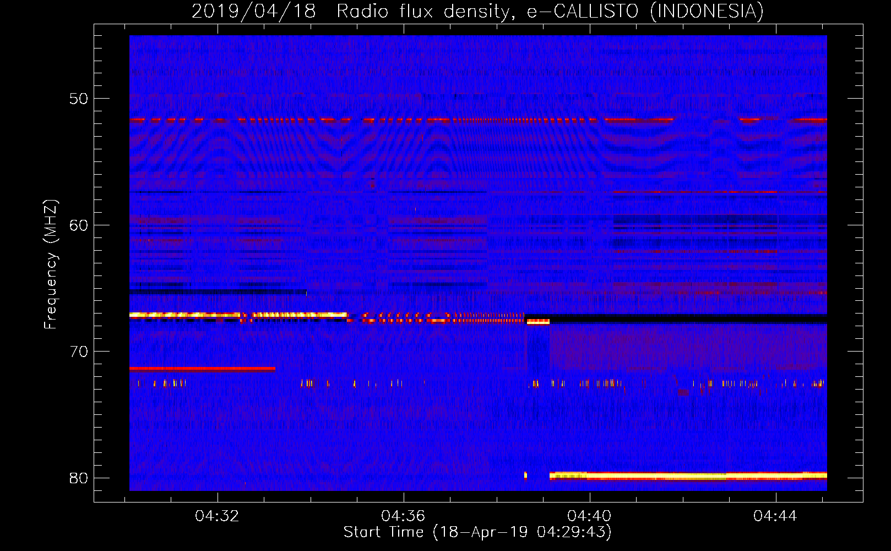Click the 70 MHz frequency tick label

[x=79, y=352]
